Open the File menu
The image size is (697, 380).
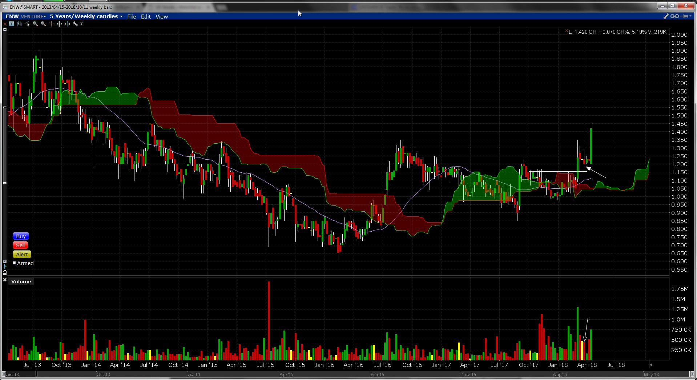coord(132,16)
